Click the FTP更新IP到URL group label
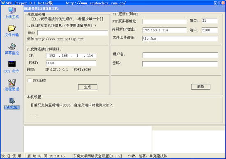The width and height of the screenshot is (226, 159). [125, 14]
